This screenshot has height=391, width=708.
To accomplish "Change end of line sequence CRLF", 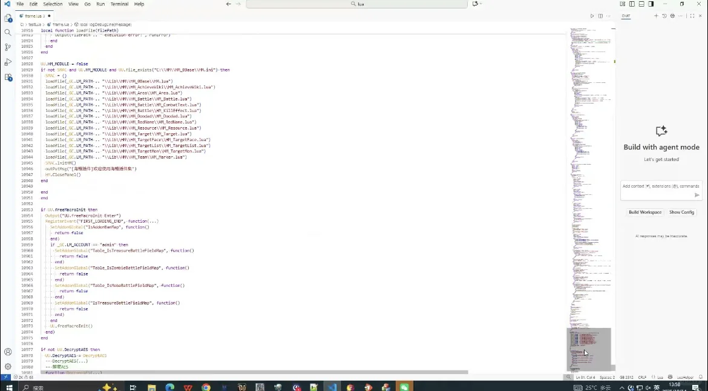I will [x=642, y=377].
